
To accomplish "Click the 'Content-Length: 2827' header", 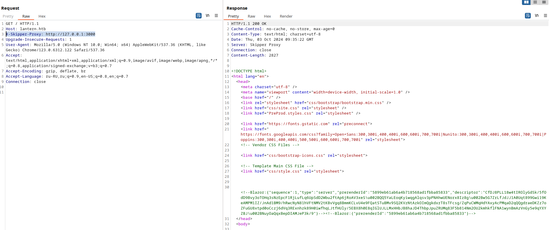I will (255, 55).
